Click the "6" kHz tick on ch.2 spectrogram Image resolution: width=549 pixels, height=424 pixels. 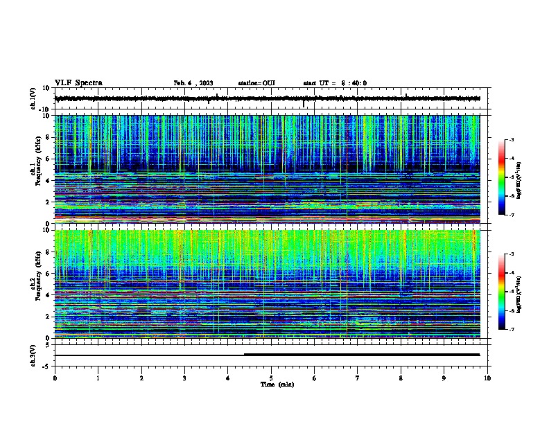click(x=49, y=274)
